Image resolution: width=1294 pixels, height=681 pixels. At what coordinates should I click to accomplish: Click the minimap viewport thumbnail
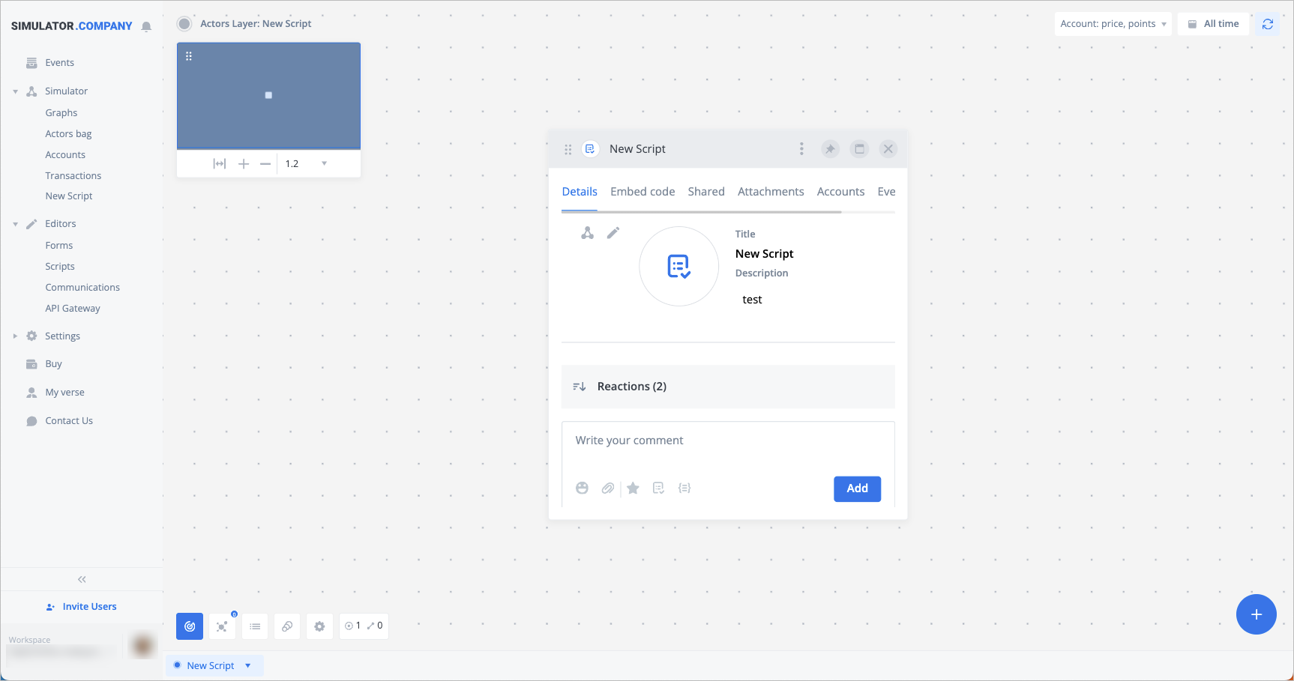pyautogui.click(x=268, y=96)
